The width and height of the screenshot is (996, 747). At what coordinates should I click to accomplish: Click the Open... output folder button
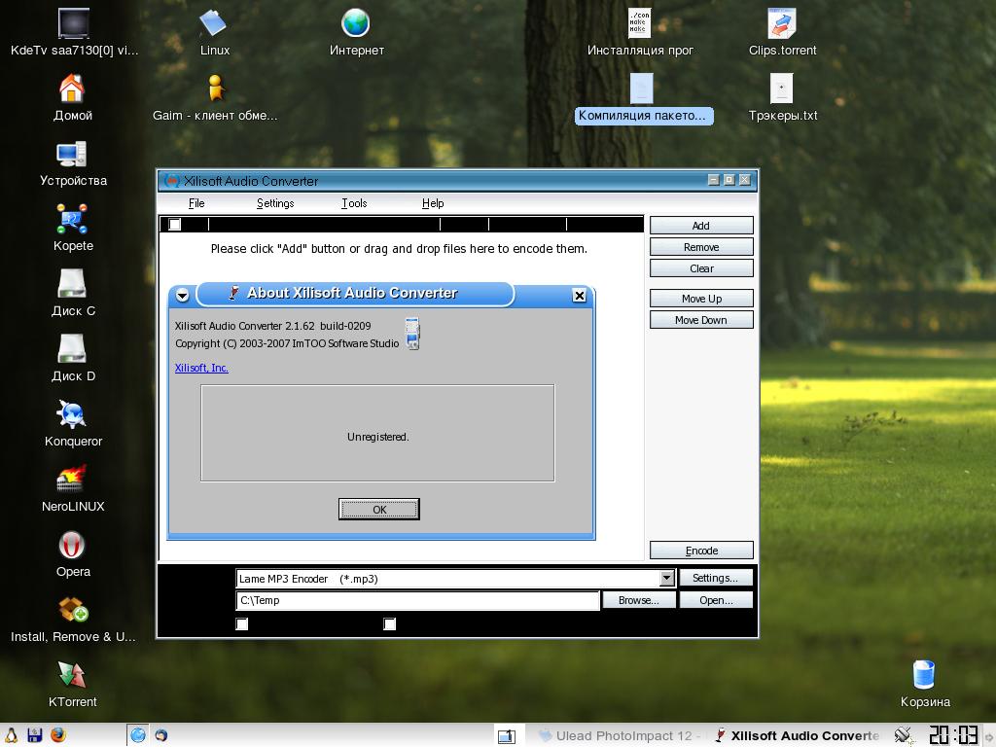pyautogui.click(x=716, y=600)
